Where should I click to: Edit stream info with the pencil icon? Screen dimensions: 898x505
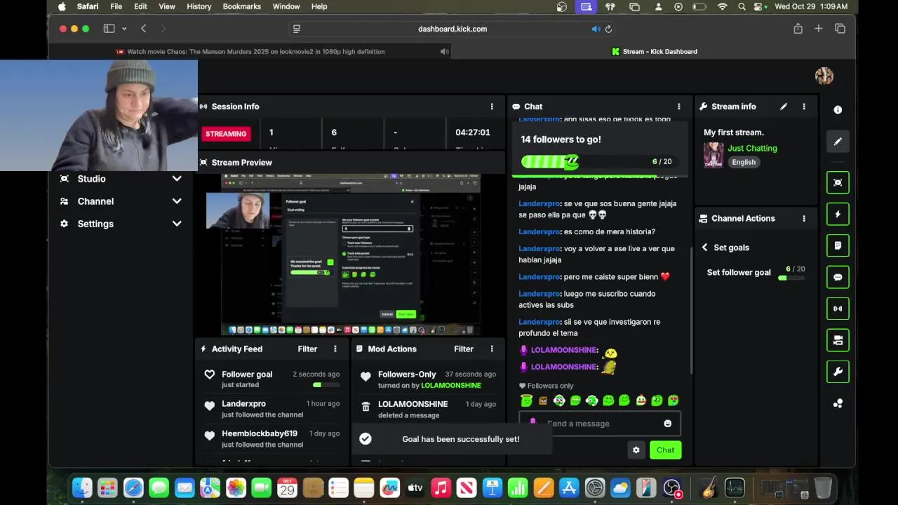tap(784, 107)
